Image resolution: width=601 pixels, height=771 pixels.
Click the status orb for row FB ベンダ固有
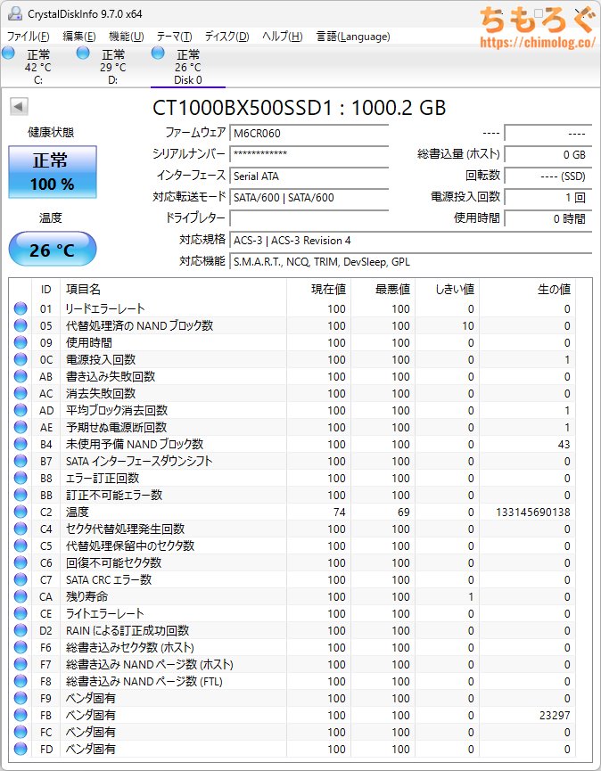[x=21, y=715]
